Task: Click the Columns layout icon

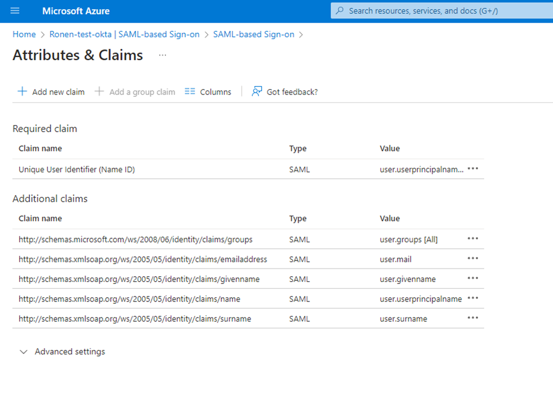Action: [x=190, y=91]
